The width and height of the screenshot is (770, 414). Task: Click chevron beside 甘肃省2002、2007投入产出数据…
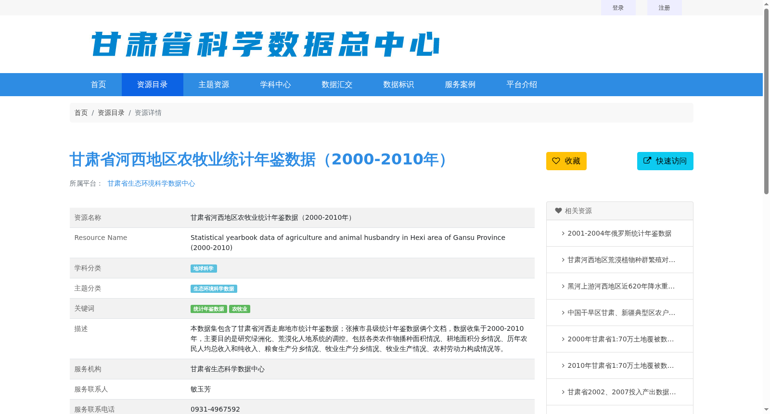[x=563, y=392]
